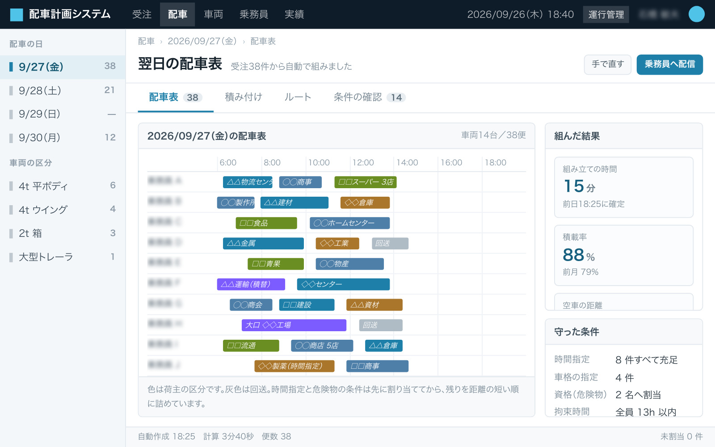
Task: Click the 組み立ての時間 15分 card
Action: (x=624, y=187)
